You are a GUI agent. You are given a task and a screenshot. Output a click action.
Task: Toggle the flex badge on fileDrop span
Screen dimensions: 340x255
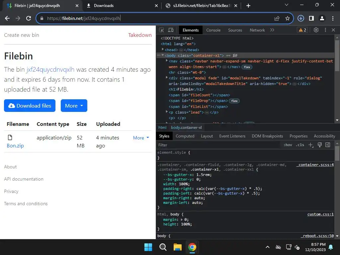234,101
